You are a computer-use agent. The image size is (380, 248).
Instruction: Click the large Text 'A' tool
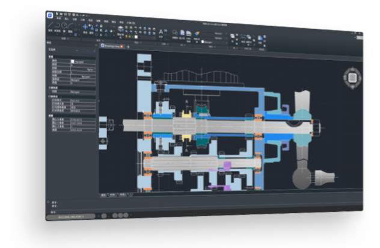[162, 31]
